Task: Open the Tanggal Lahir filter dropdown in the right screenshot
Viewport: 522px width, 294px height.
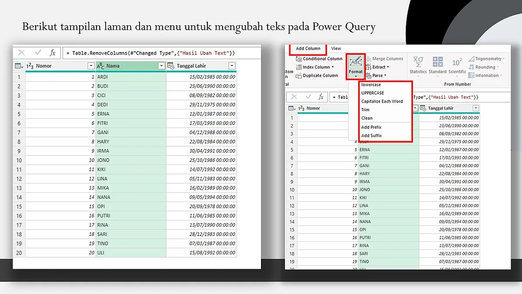Action: [x=475, y=108]
